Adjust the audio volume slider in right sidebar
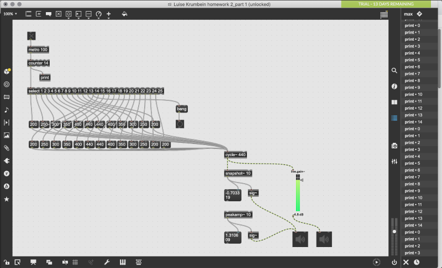The image size is (442, 268). tap(394, 232)
